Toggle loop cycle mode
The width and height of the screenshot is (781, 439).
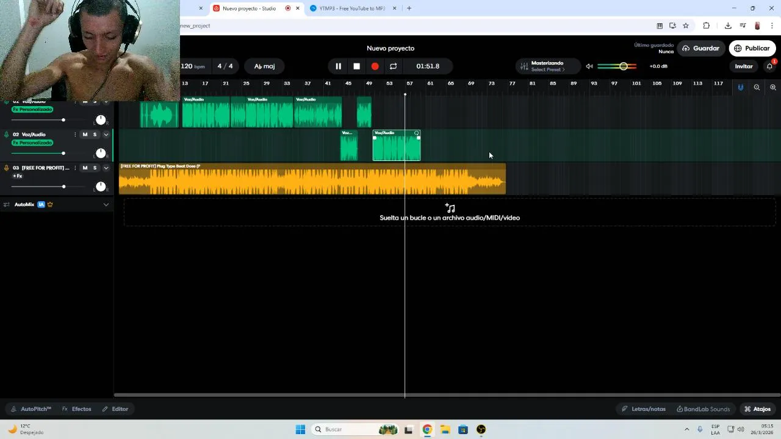click(394, 66)
